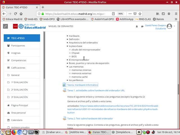Open a new browser tab

point(43,7)
